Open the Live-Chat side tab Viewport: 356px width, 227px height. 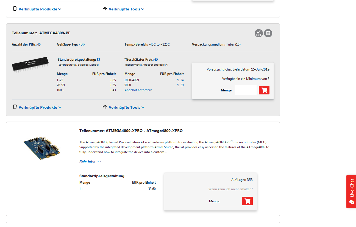pyautogui.click(x=351, y=192)
